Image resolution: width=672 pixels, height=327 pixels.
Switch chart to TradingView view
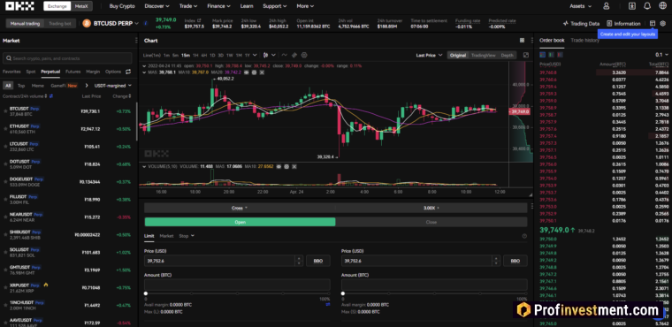(x=483, y=55)
